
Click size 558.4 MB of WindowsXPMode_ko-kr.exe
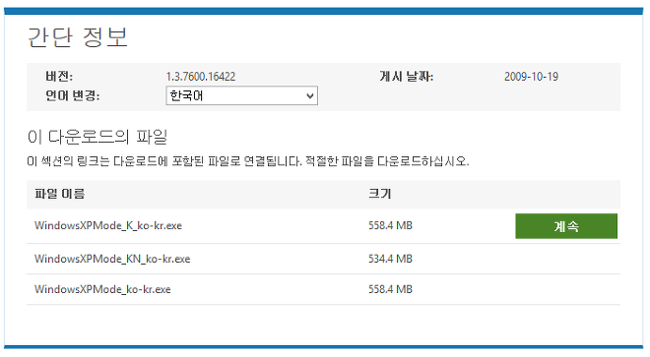[x=391, y=289]
